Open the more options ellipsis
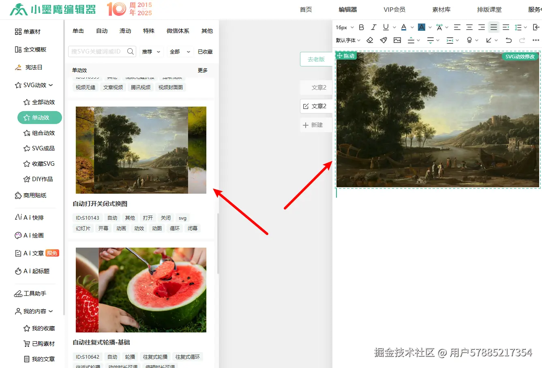Image resolution: width=542 pixels, height=368 pixels. [x=536, y=40]
